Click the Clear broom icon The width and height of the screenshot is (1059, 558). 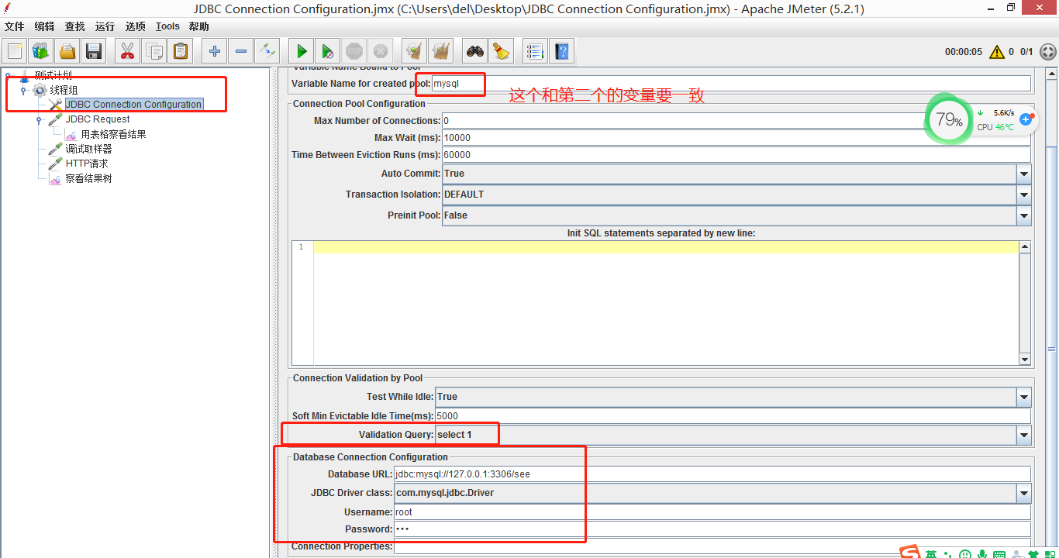[415, 52]
